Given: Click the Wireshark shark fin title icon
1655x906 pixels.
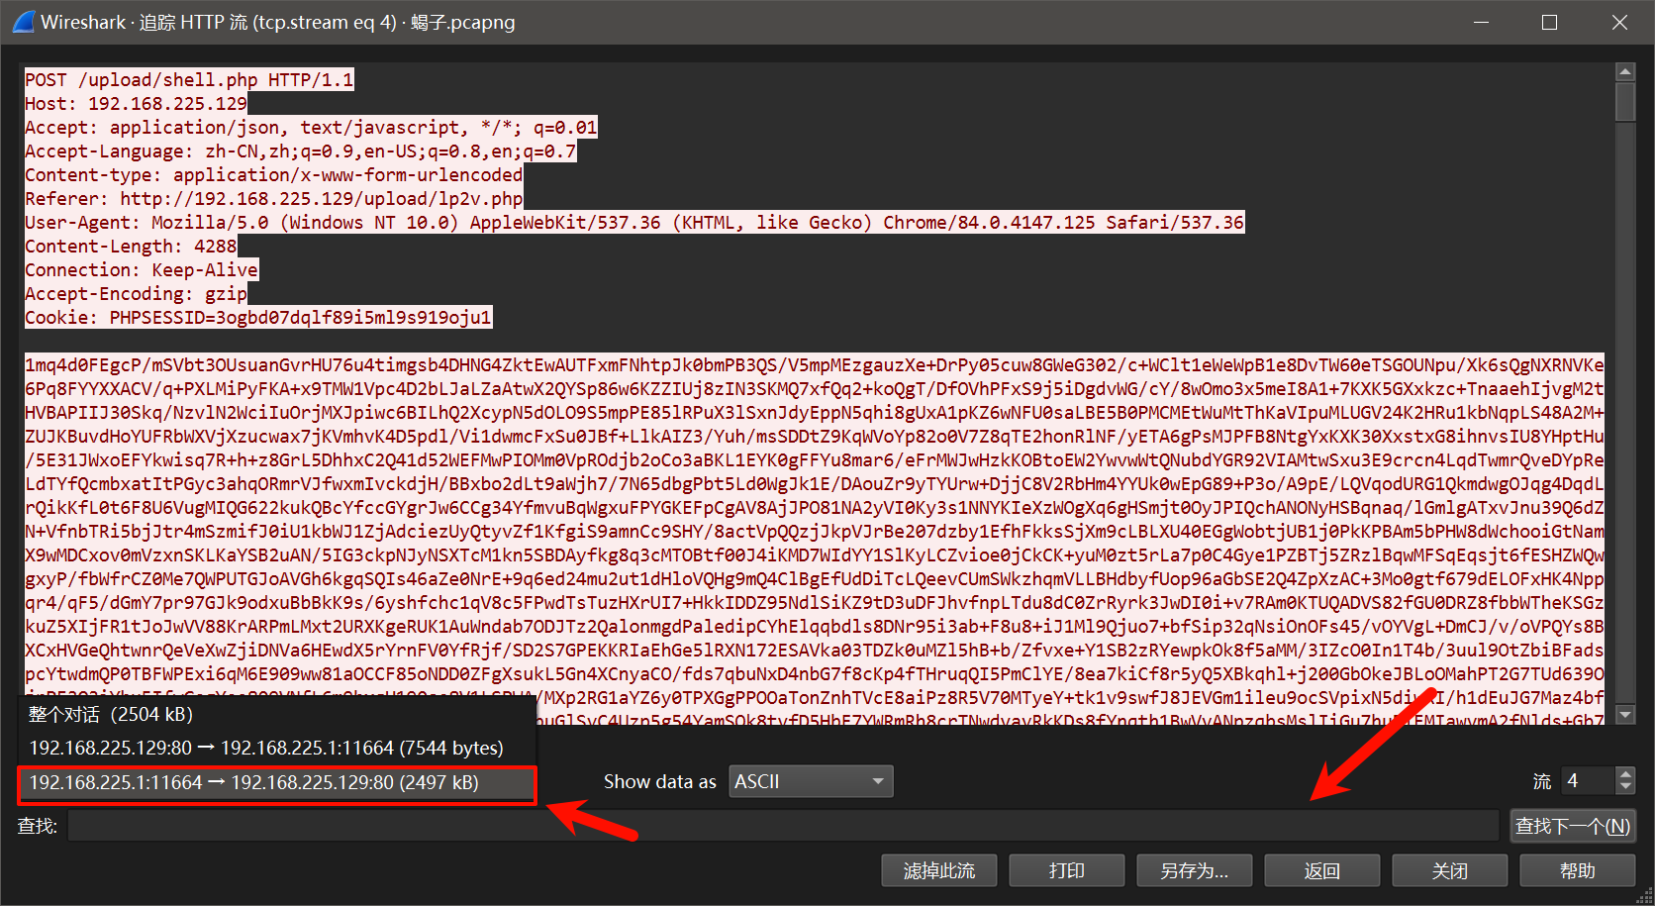Looking at the screenshot, I should (x=22, y=22).
